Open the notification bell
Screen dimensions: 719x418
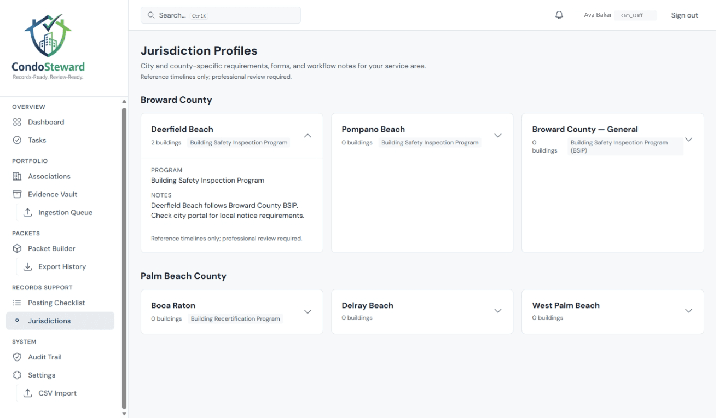click(559, 15)
